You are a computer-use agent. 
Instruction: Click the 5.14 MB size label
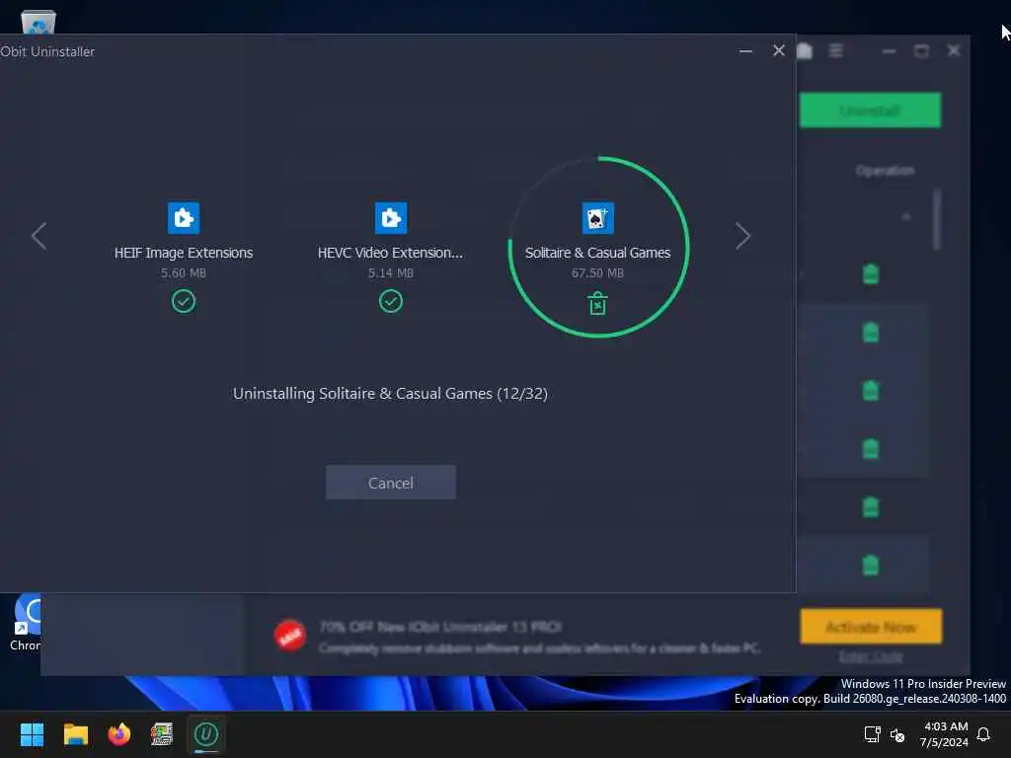tap(391, 272)
